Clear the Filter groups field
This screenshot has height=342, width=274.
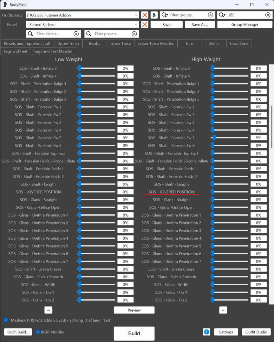tap(211, 15)
